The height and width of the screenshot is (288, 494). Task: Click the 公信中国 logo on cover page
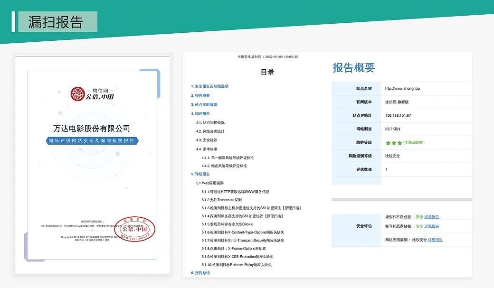pyautogui.click(x=92, y=94)
